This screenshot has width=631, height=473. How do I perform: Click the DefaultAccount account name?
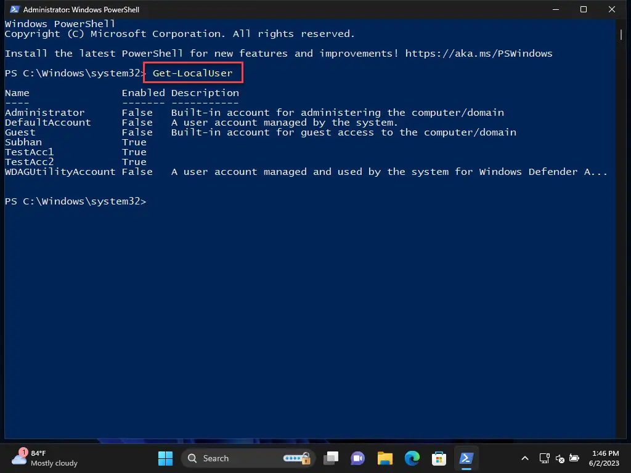coord(48,123)
